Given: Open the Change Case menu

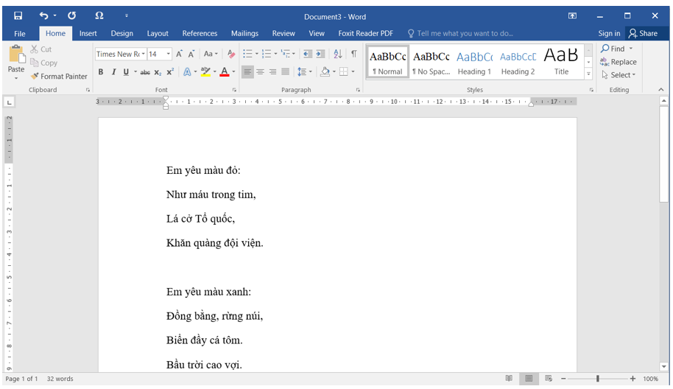Looking at the screenshot, I should point(211,54).
